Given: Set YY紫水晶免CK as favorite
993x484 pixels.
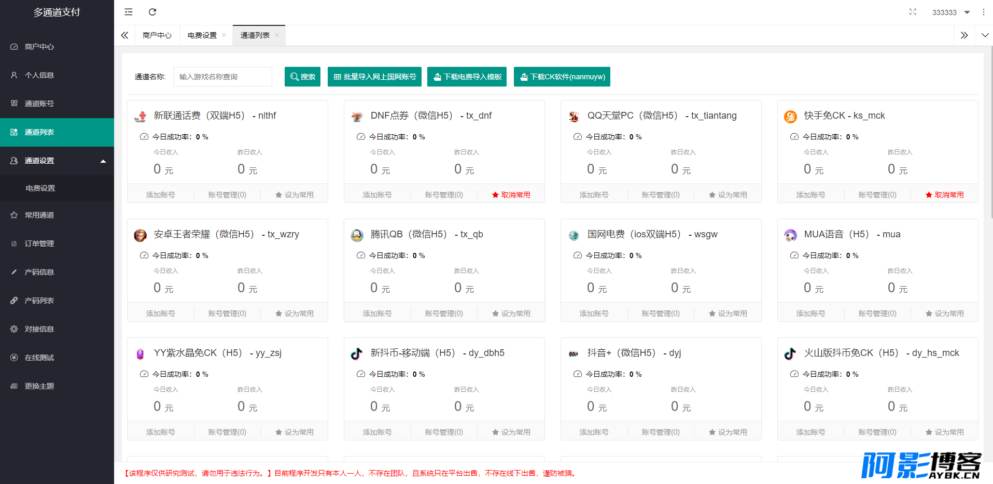Looking at the screenshot, I should click(295, 432).
